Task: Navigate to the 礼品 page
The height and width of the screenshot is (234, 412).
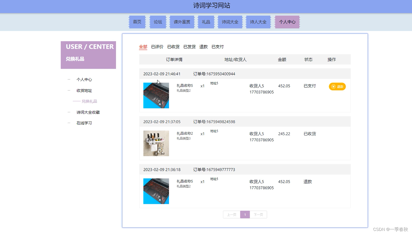Action: (x=206, y=22)
